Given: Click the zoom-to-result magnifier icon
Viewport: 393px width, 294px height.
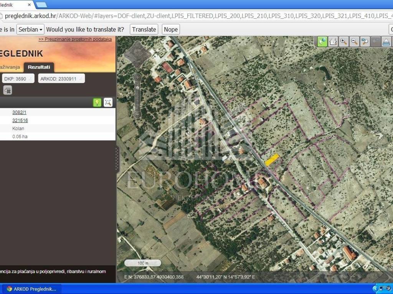Looking at the screenshot, I should tap(108, 102).
